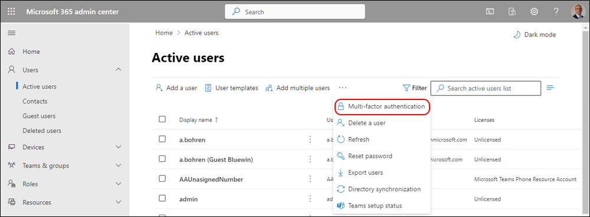Screen dimensions: 590x217
Task: Click the Search active users list field
Action: point(486,88)
